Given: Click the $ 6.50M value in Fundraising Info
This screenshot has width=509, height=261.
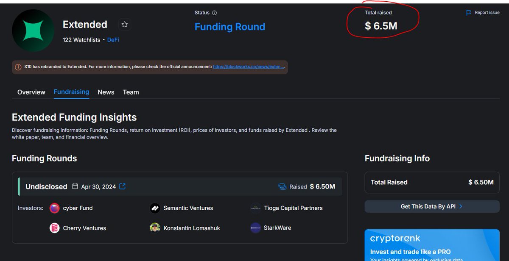Looking at the screenshot, I should click(x=481, y=182).
